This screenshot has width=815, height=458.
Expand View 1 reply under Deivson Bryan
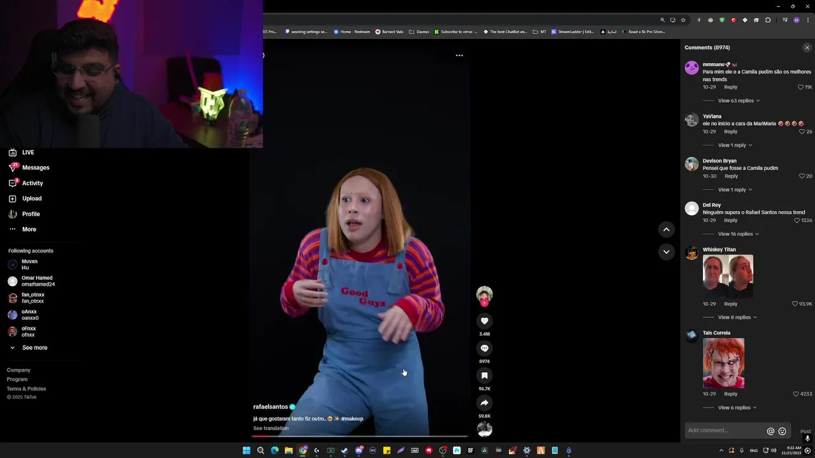[x=735, y=190]
